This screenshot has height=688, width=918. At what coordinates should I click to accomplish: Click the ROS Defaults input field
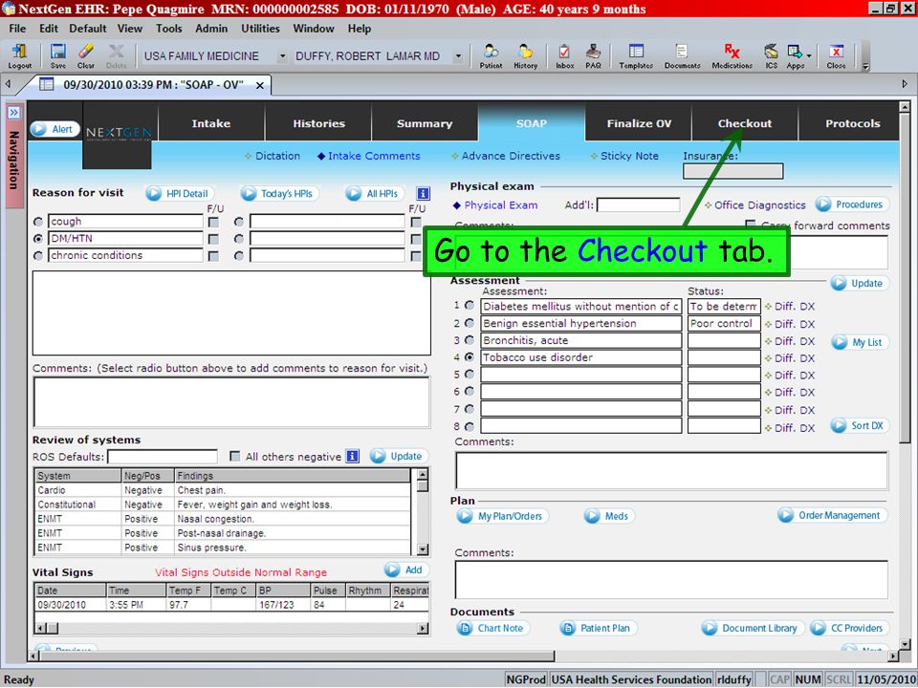(x=163, y=457)
